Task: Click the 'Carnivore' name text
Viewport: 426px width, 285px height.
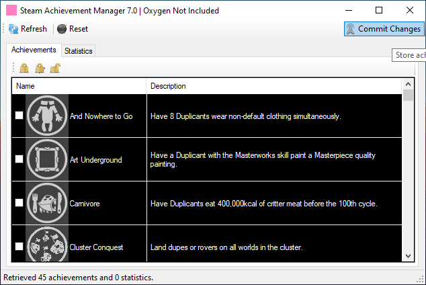Action: point(85,204)
